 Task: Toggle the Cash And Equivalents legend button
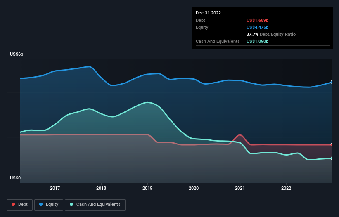pos(95,205)
